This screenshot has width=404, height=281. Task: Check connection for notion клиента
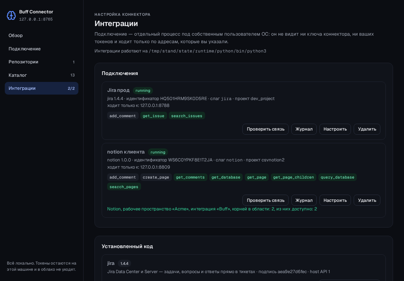[265, 200]
